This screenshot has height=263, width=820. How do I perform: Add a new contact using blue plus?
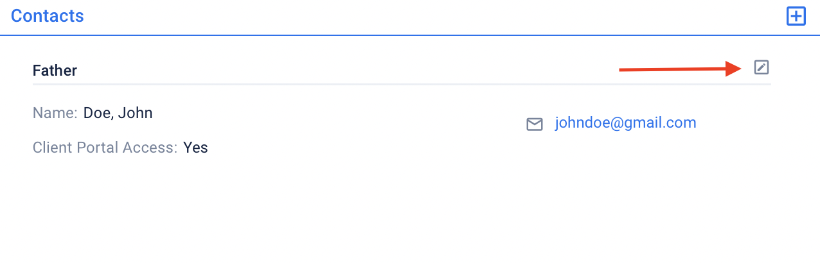click(796, 16)
